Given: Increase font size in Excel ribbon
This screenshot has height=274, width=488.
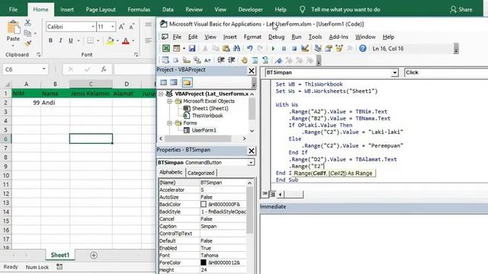Looking at the screenshot, I should pos(122,27).
